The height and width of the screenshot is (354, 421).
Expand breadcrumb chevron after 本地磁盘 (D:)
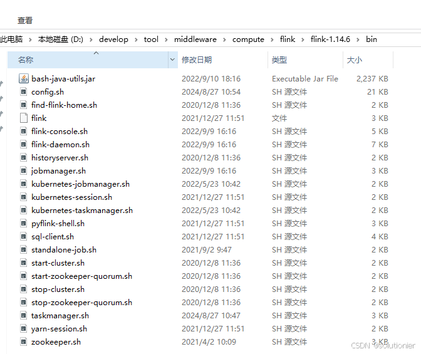(x=91, y=39)
